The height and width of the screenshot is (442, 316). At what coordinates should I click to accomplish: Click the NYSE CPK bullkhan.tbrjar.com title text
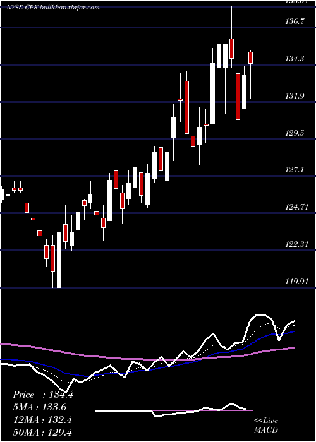point(53,8)
